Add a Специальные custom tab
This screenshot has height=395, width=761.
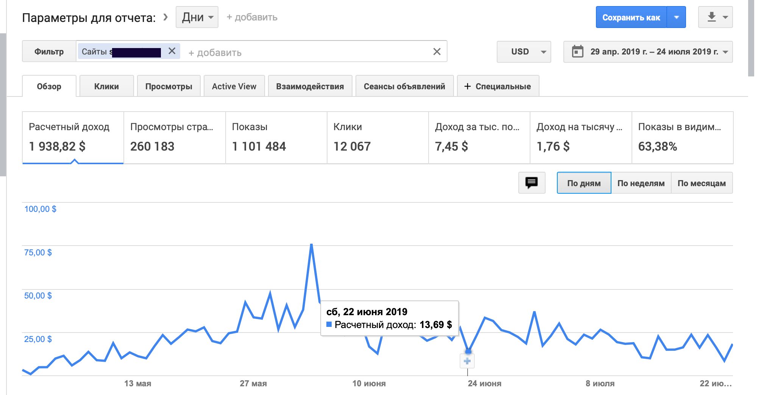tap(498, 86)
